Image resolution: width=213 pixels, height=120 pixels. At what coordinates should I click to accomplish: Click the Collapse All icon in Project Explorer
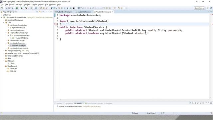[37, 12]
